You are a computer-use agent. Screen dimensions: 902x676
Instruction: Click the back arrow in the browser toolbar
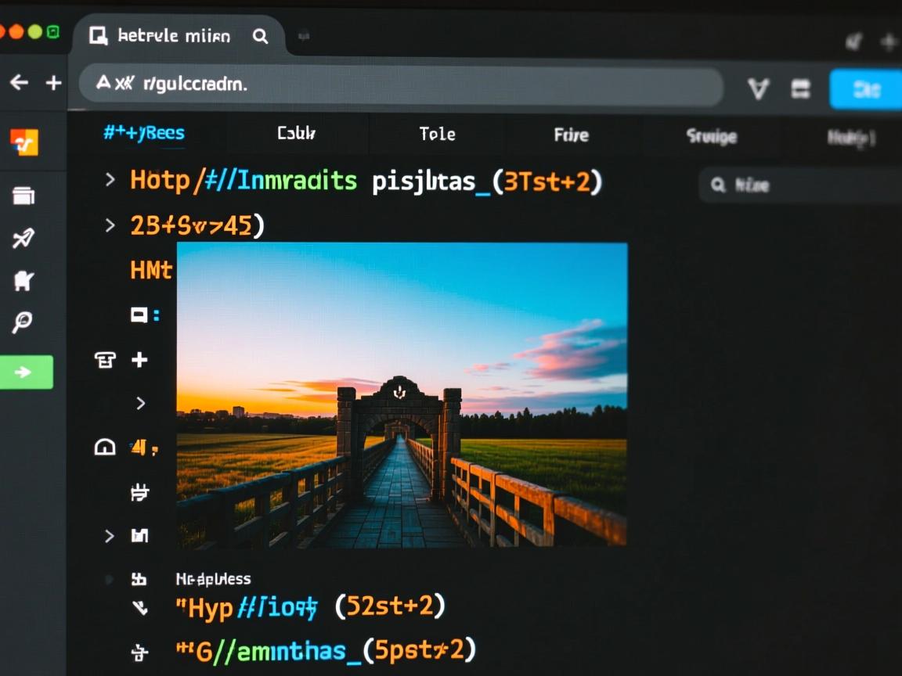coord(18,83)
